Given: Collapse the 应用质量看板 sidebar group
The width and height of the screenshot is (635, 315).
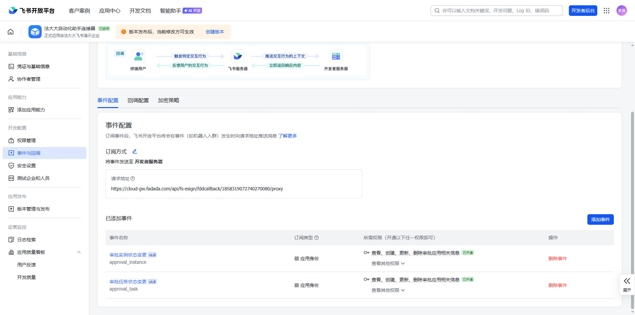Looking at the screenshot, I should 79,252.
